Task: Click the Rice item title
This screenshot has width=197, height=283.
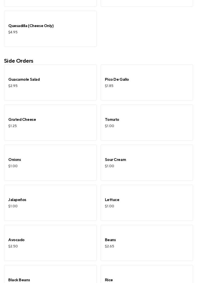Action: coord(109,280)
